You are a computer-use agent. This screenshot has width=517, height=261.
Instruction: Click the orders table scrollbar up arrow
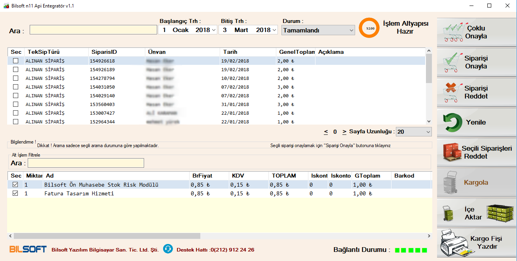pos(428,51)
